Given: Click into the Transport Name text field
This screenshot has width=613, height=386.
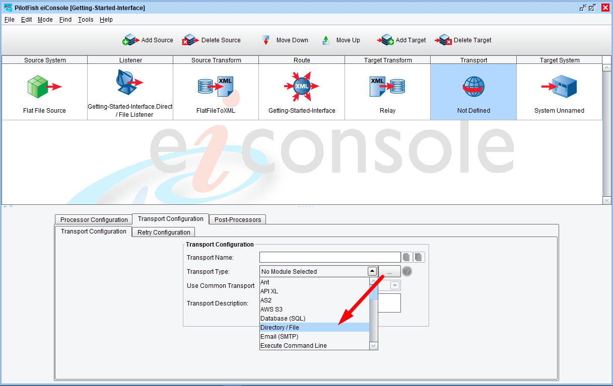Looking at the screenshot, I should point(330,258).
